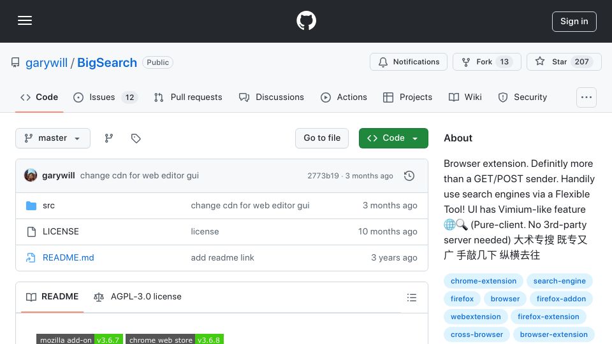This screenshot has width=612, height=344.
Task: Open the src folder
Action: pos(49,206)
